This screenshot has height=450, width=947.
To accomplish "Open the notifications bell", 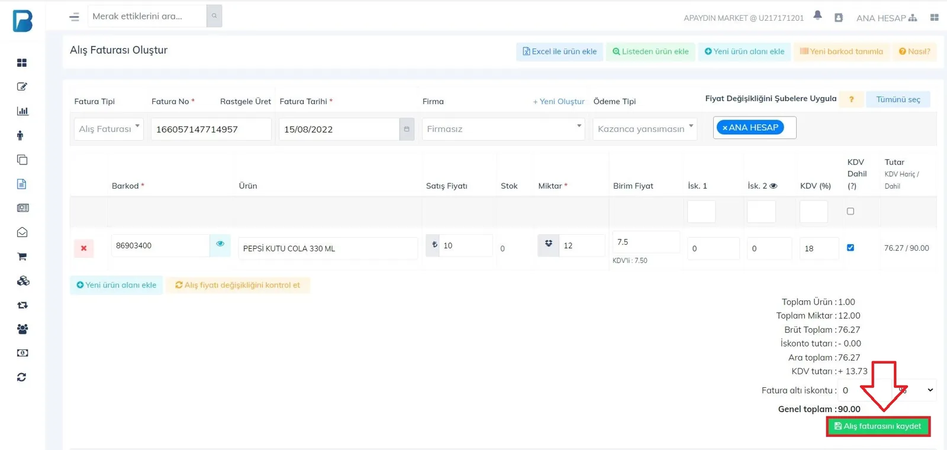I will click(x=817, y=15).
